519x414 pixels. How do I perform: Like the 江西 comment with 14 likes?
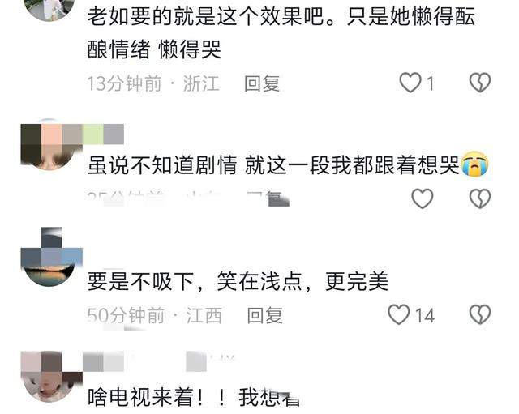coord(399,314)
